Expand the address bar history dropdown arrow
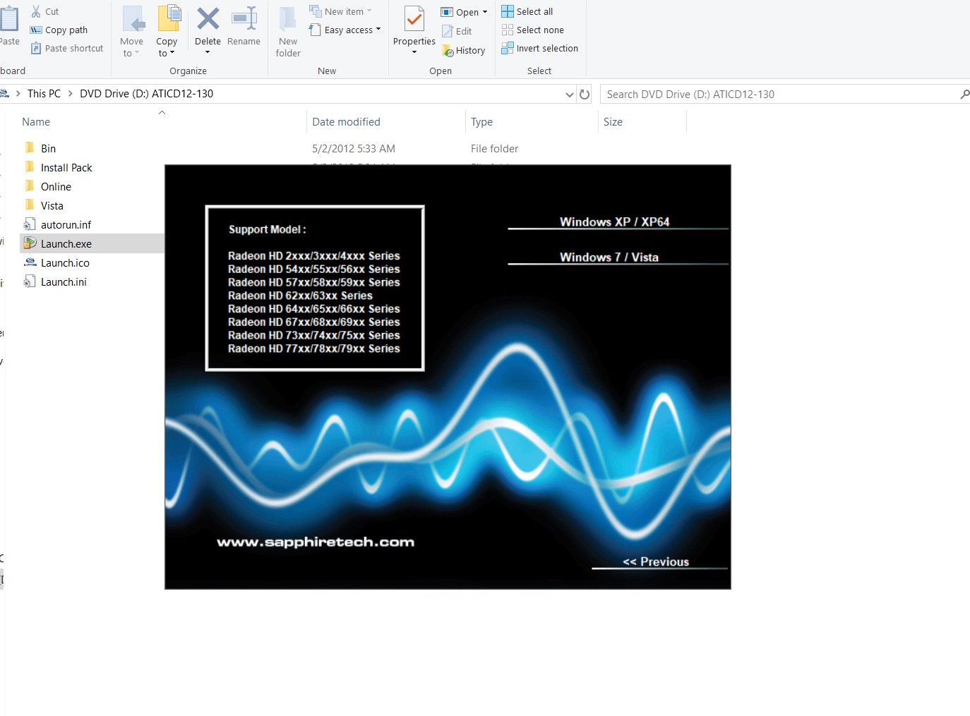 click(570, 95)
